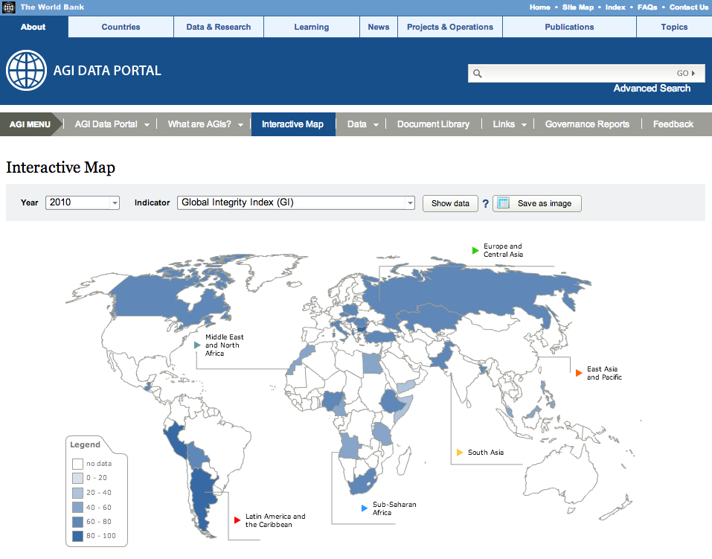This screenshot has height=559, width=712.
Task: Switch to the Countries tab
Action: pos(120,27)
